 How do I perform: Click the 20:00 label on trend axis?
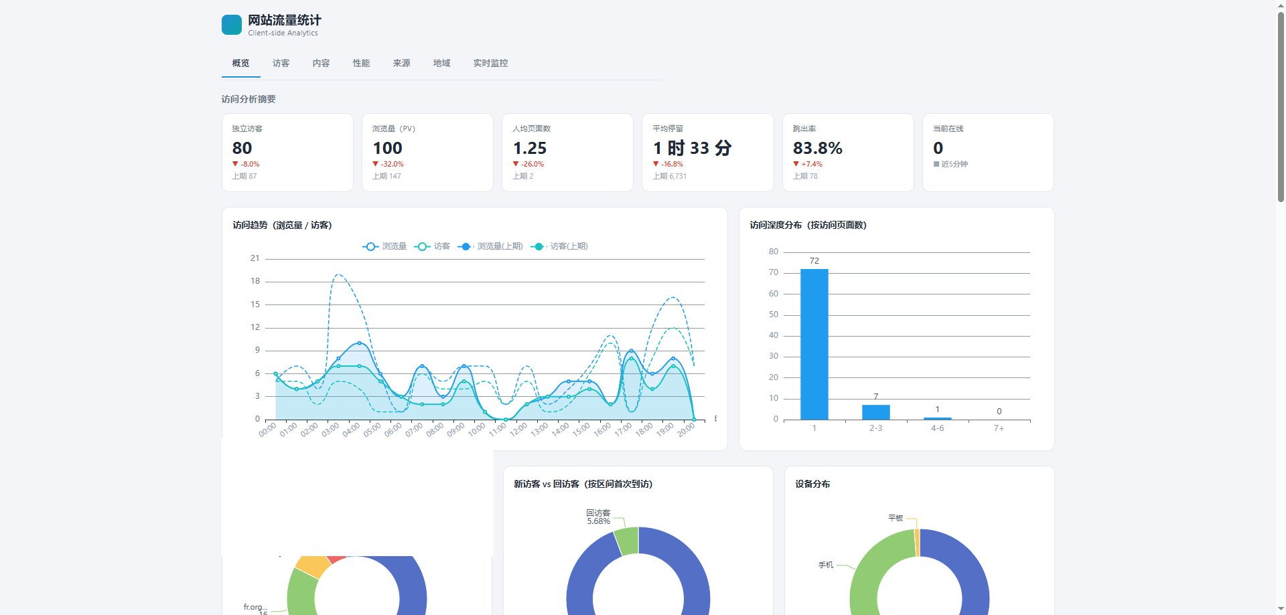point(686,430)
